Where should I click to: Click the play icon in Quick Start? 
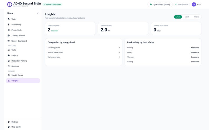click(151, 4)
